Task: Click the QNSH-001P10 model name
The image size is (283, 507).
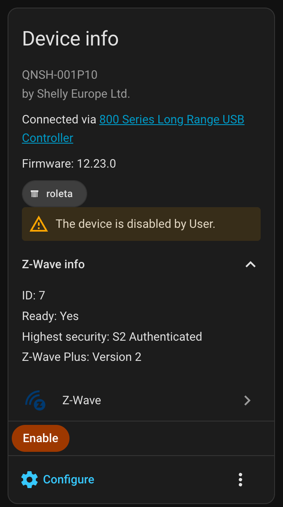Action: click(x=60, y=75)
